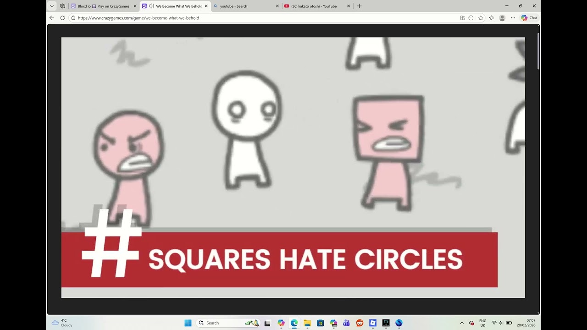The width and height of the screenshot is (587, 330).
Task: Open the tab search dropdown arrow
Action: click(x=52, y=6)
